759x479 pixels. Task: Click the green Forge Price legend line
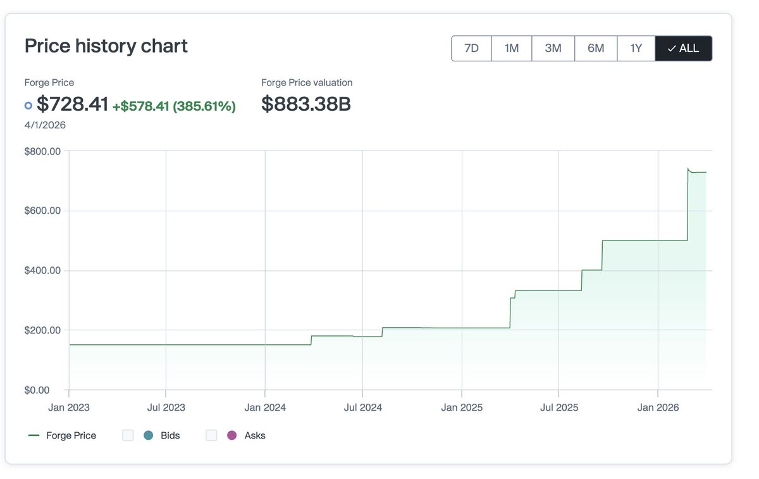(34, 435)
